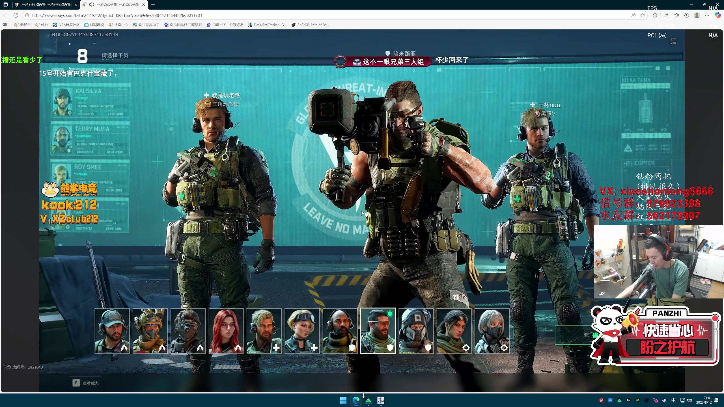Viewport: 724px width, 407px height.
Task: Go back to previous page
Action: pos(6,15)
